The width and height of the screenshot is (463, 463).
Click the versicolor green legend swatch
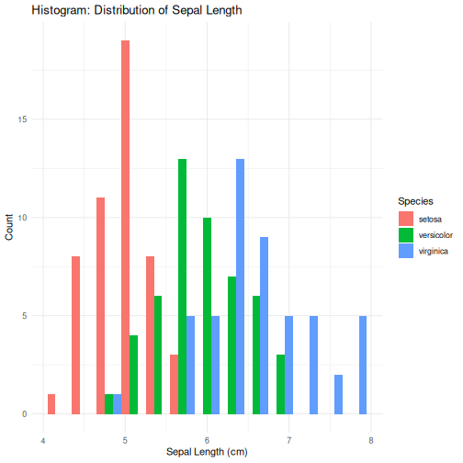click(406, 235)
